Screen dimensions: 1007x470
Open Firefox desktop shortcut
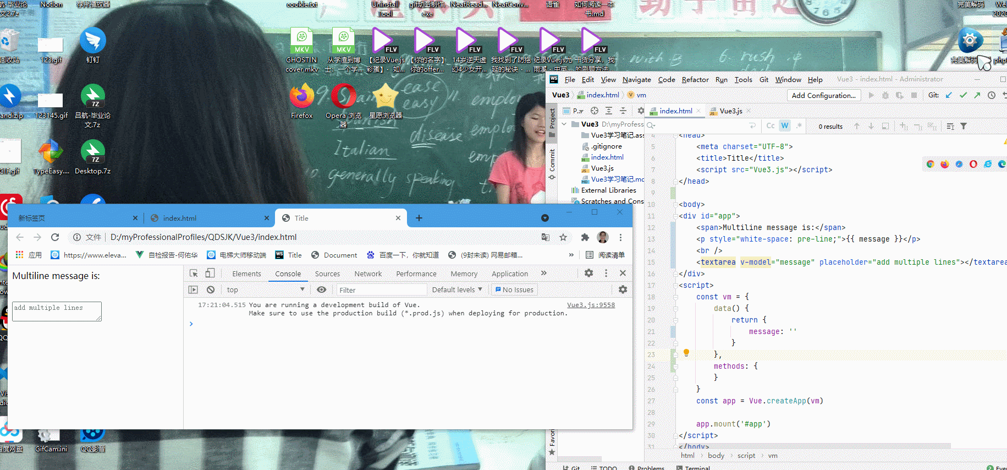point(302,101)
